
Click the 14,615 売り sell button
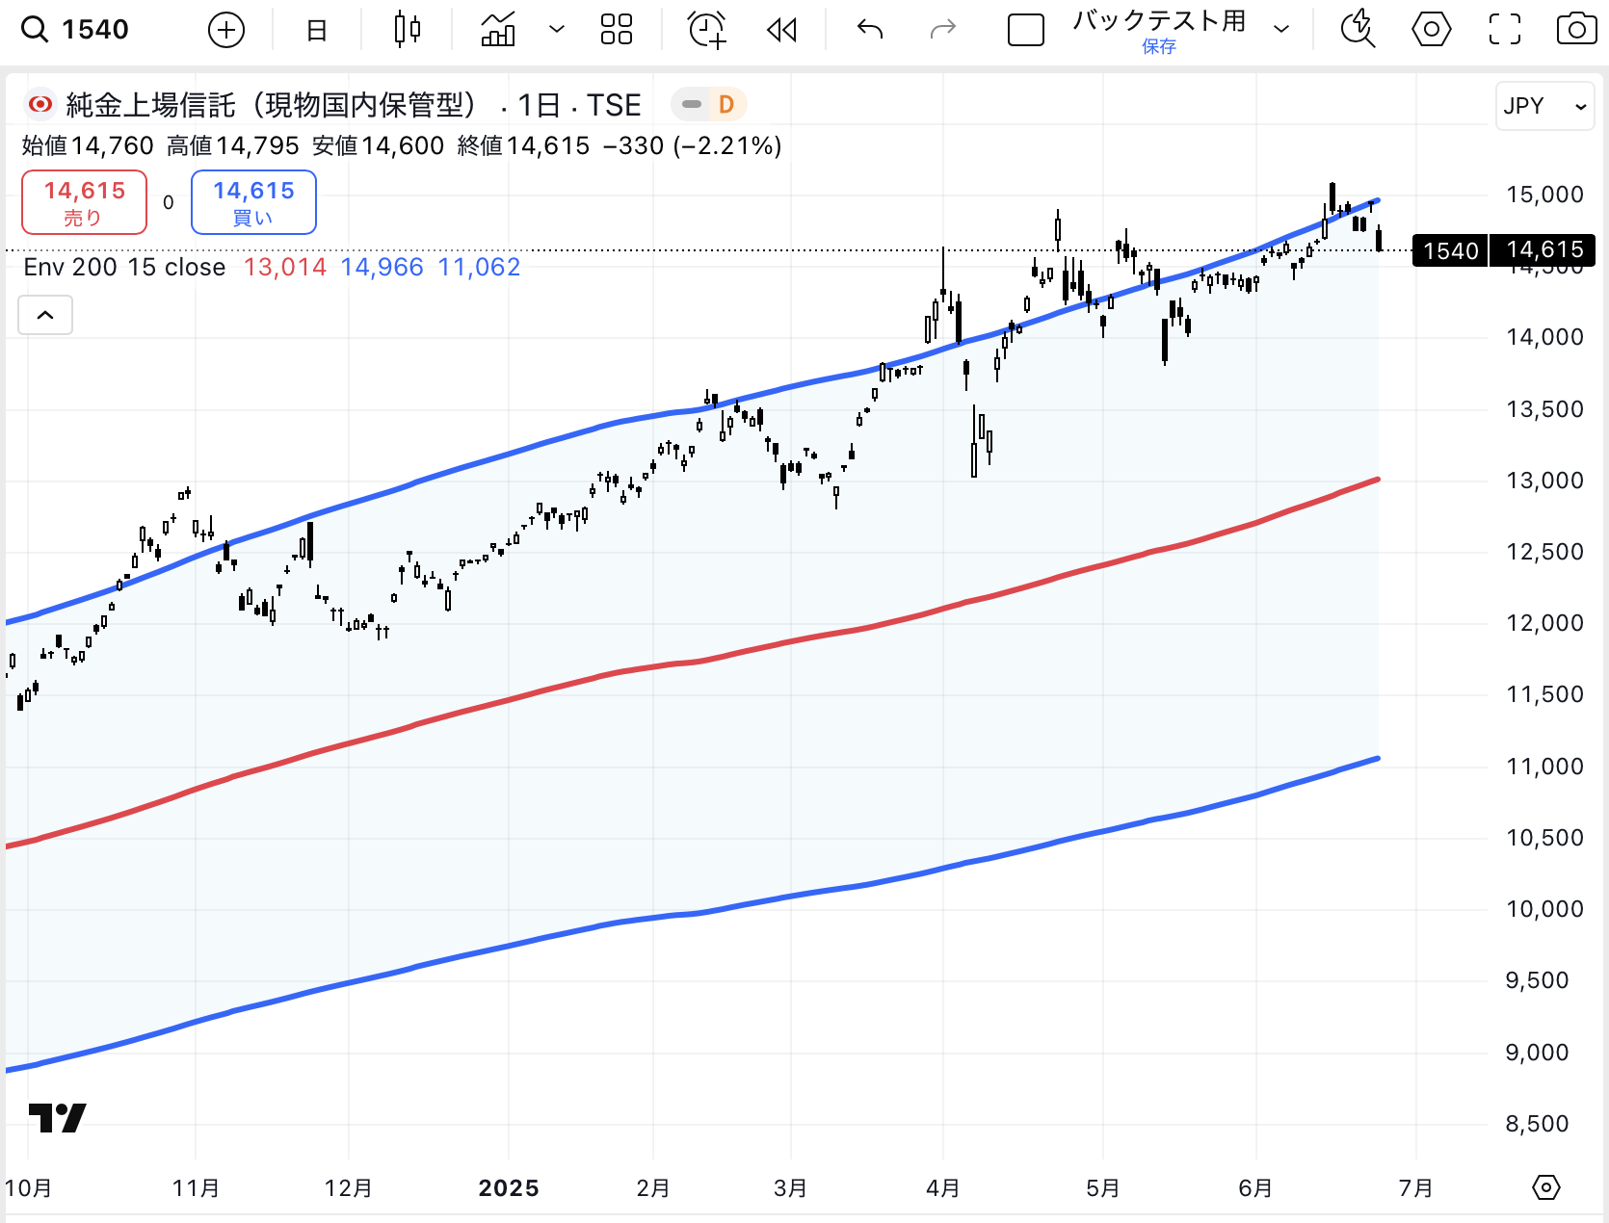tap(85, 202)
